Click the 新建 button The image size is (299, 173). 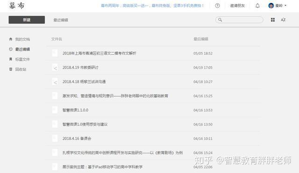27,20
